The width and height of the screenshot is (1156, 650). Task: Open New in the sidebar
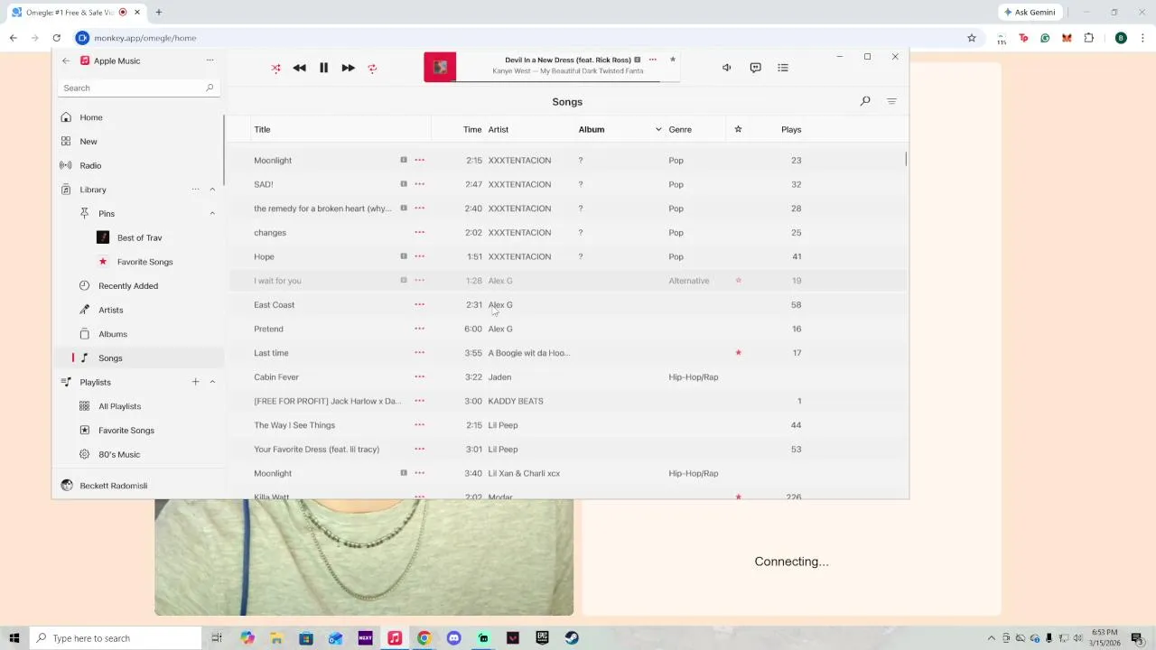tap(88, 142)
